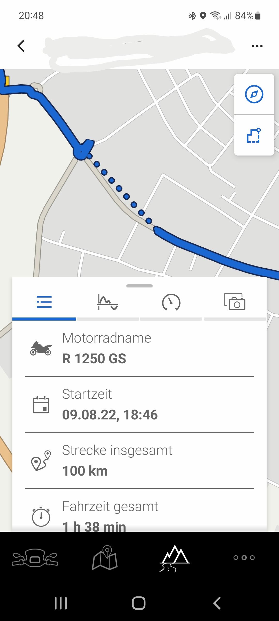Tap the dotted route segment on map
Image resolution: width=279 pixels, height=621 pixels.
[119, 188]
